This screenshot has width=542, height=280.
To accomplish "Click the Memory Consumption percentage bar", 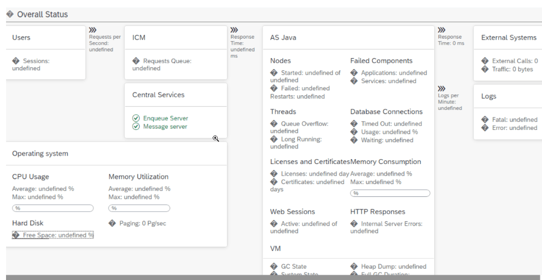I will pyautogui.click(x=390, y=193).
